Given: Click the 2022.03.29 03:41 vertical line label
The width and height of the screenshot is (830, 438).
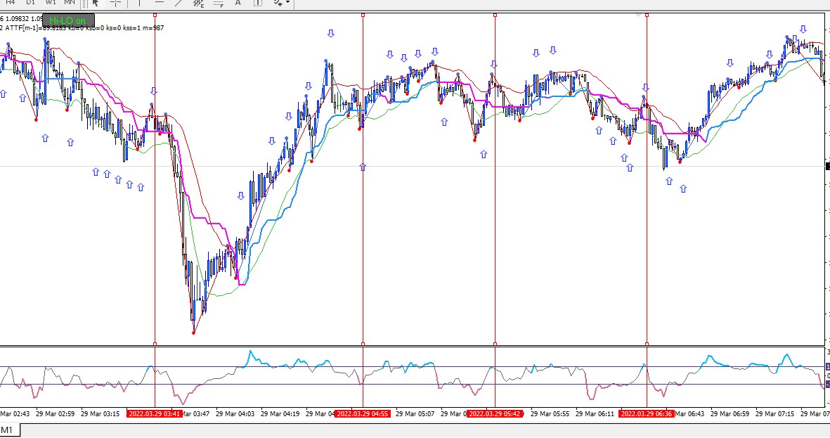Looking at the screenshot, I should click(x=155, y=413).
